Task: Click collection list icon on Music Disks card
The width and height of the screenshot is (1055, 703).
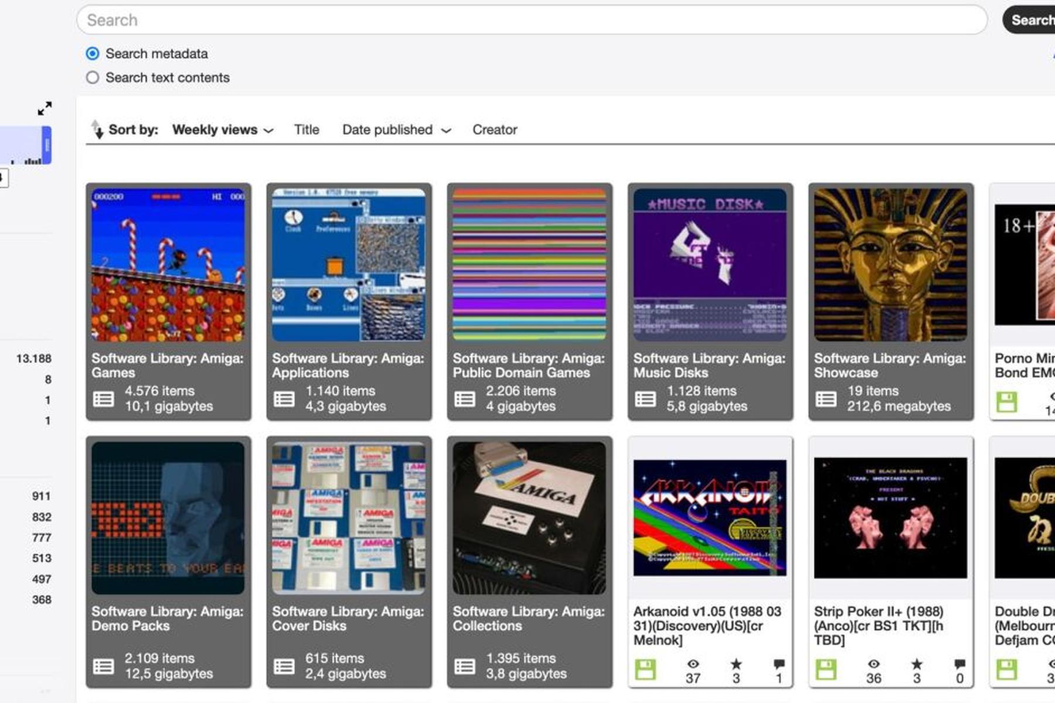Action: [x=645, y=400]
